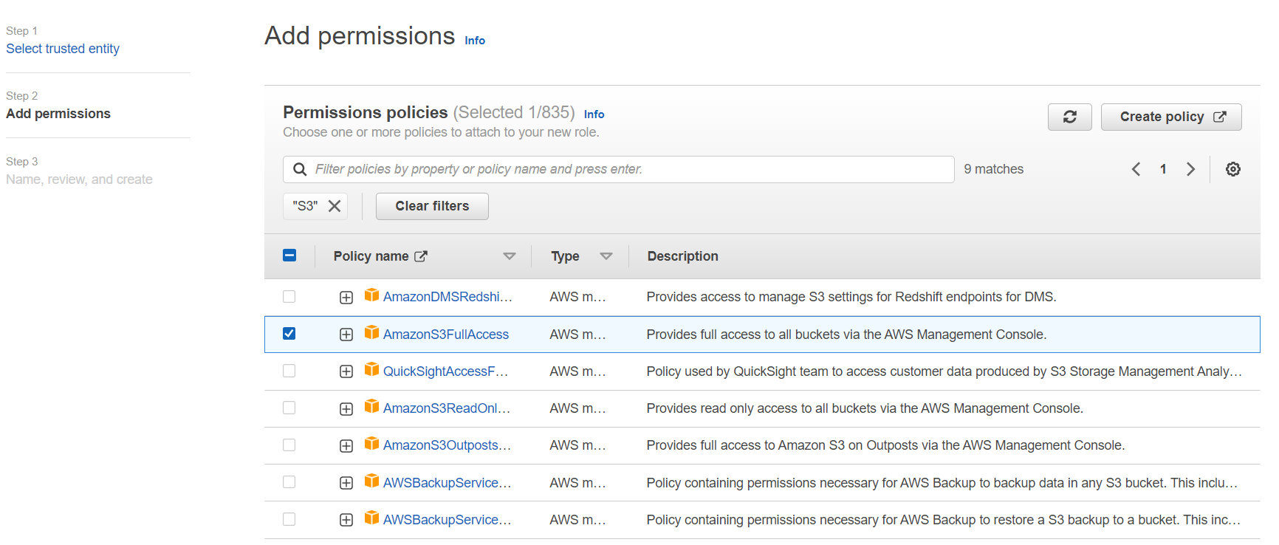Click description mentioning restore a S3 backup
This screenshot has height=545, width=1279.
coord(944,520)
